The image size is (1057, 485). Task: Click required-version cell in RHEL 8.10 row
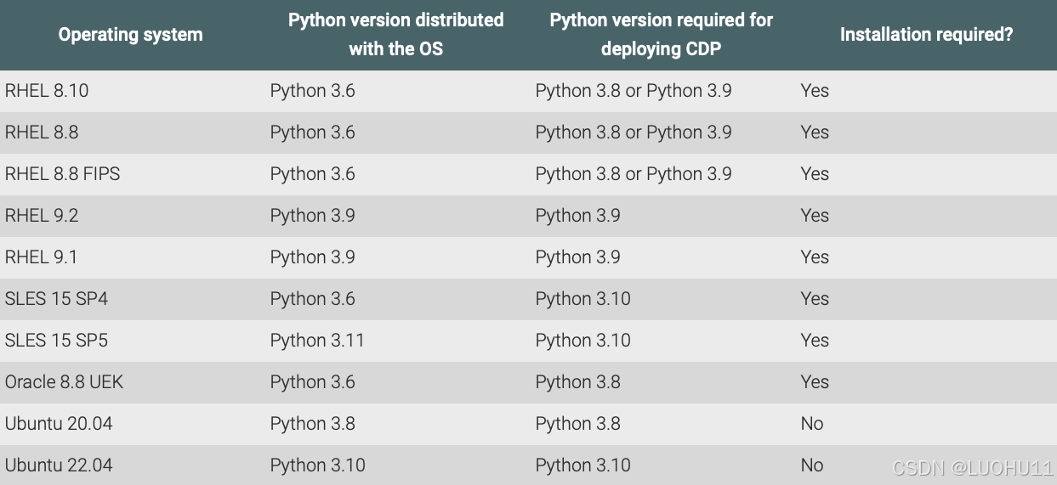point(634,91)
